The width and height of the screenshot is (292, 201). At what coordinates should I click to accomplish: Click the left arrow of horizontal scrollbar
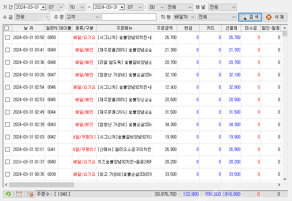click(x=6, y=185)
